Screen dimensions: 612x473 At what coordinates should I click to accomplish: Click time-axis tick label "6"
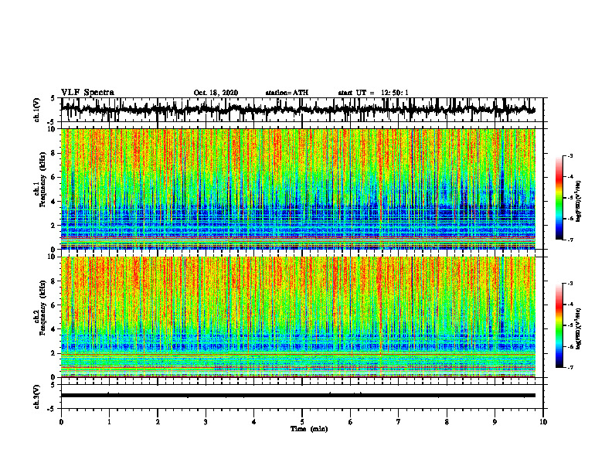(x=351, y=422)
